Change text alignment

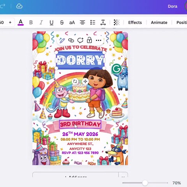tap(82, 23)
